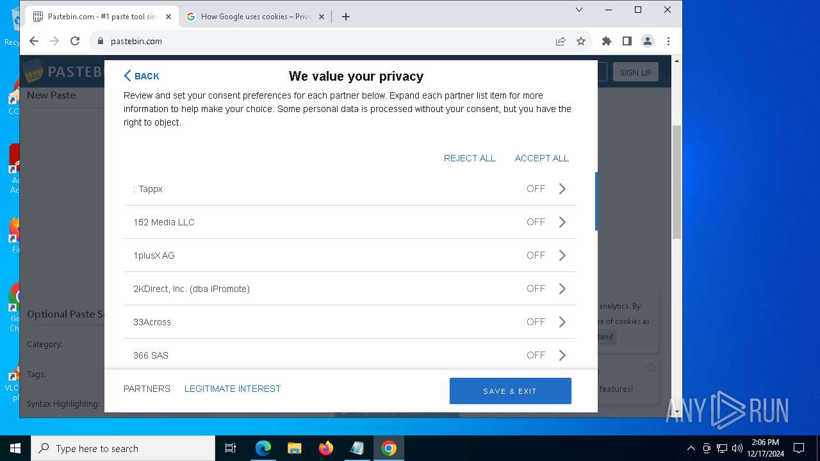Click partner name 152 Media LLC
The image size is (820, 461).
[x=163, y=222]
